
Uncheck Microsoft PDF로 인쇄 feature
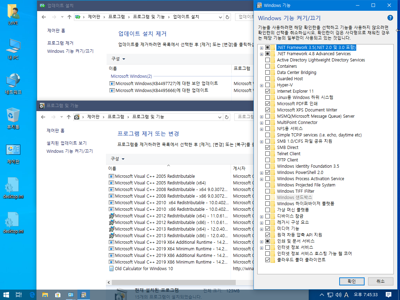click(267, 103)
